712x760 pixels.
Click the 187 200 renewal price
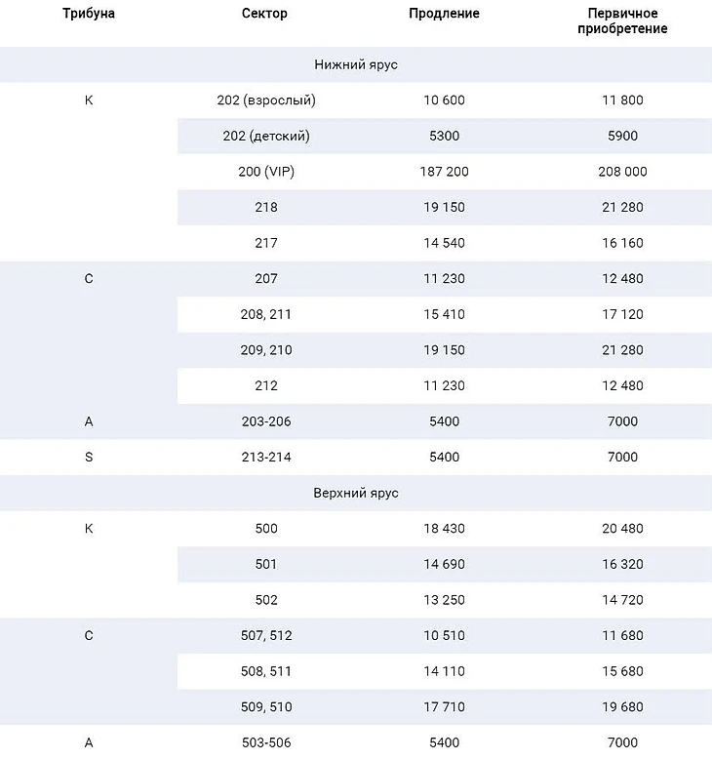[444, 172]
